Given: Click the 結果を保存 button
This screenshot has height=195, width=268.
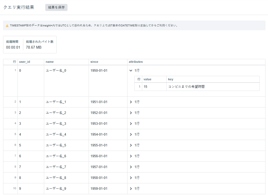Looking at the screenshot, I should (56, 7).
